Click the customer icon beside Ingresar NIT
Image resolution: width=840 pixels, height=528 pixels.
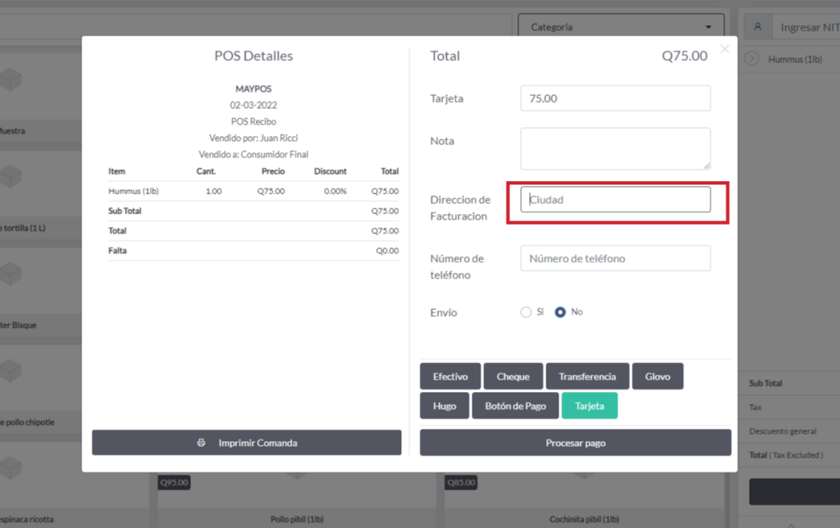point(758,27)
